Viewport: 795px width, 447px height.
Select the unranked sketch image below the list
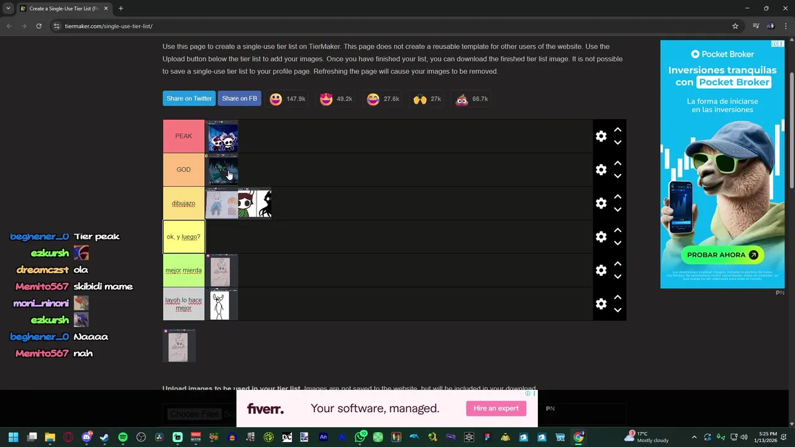click(179, 346)
